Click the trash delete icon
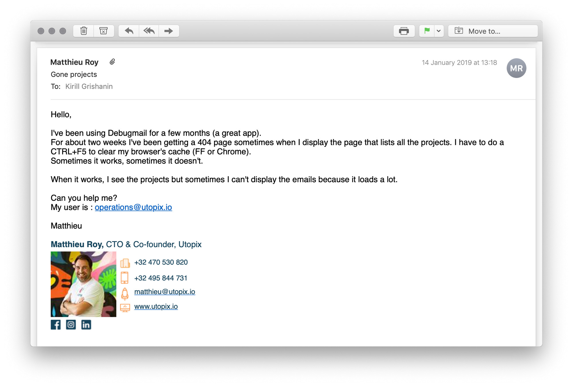The height and width of the screenshot is (387, 573). tap(84, 31)
